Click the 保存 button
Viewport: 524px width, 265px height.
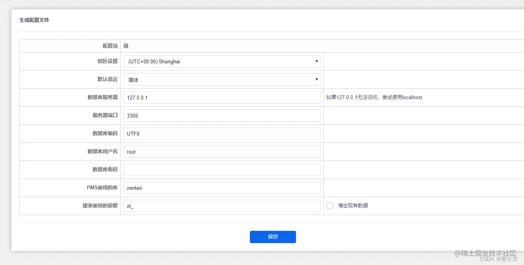click(x=273, y=237)
